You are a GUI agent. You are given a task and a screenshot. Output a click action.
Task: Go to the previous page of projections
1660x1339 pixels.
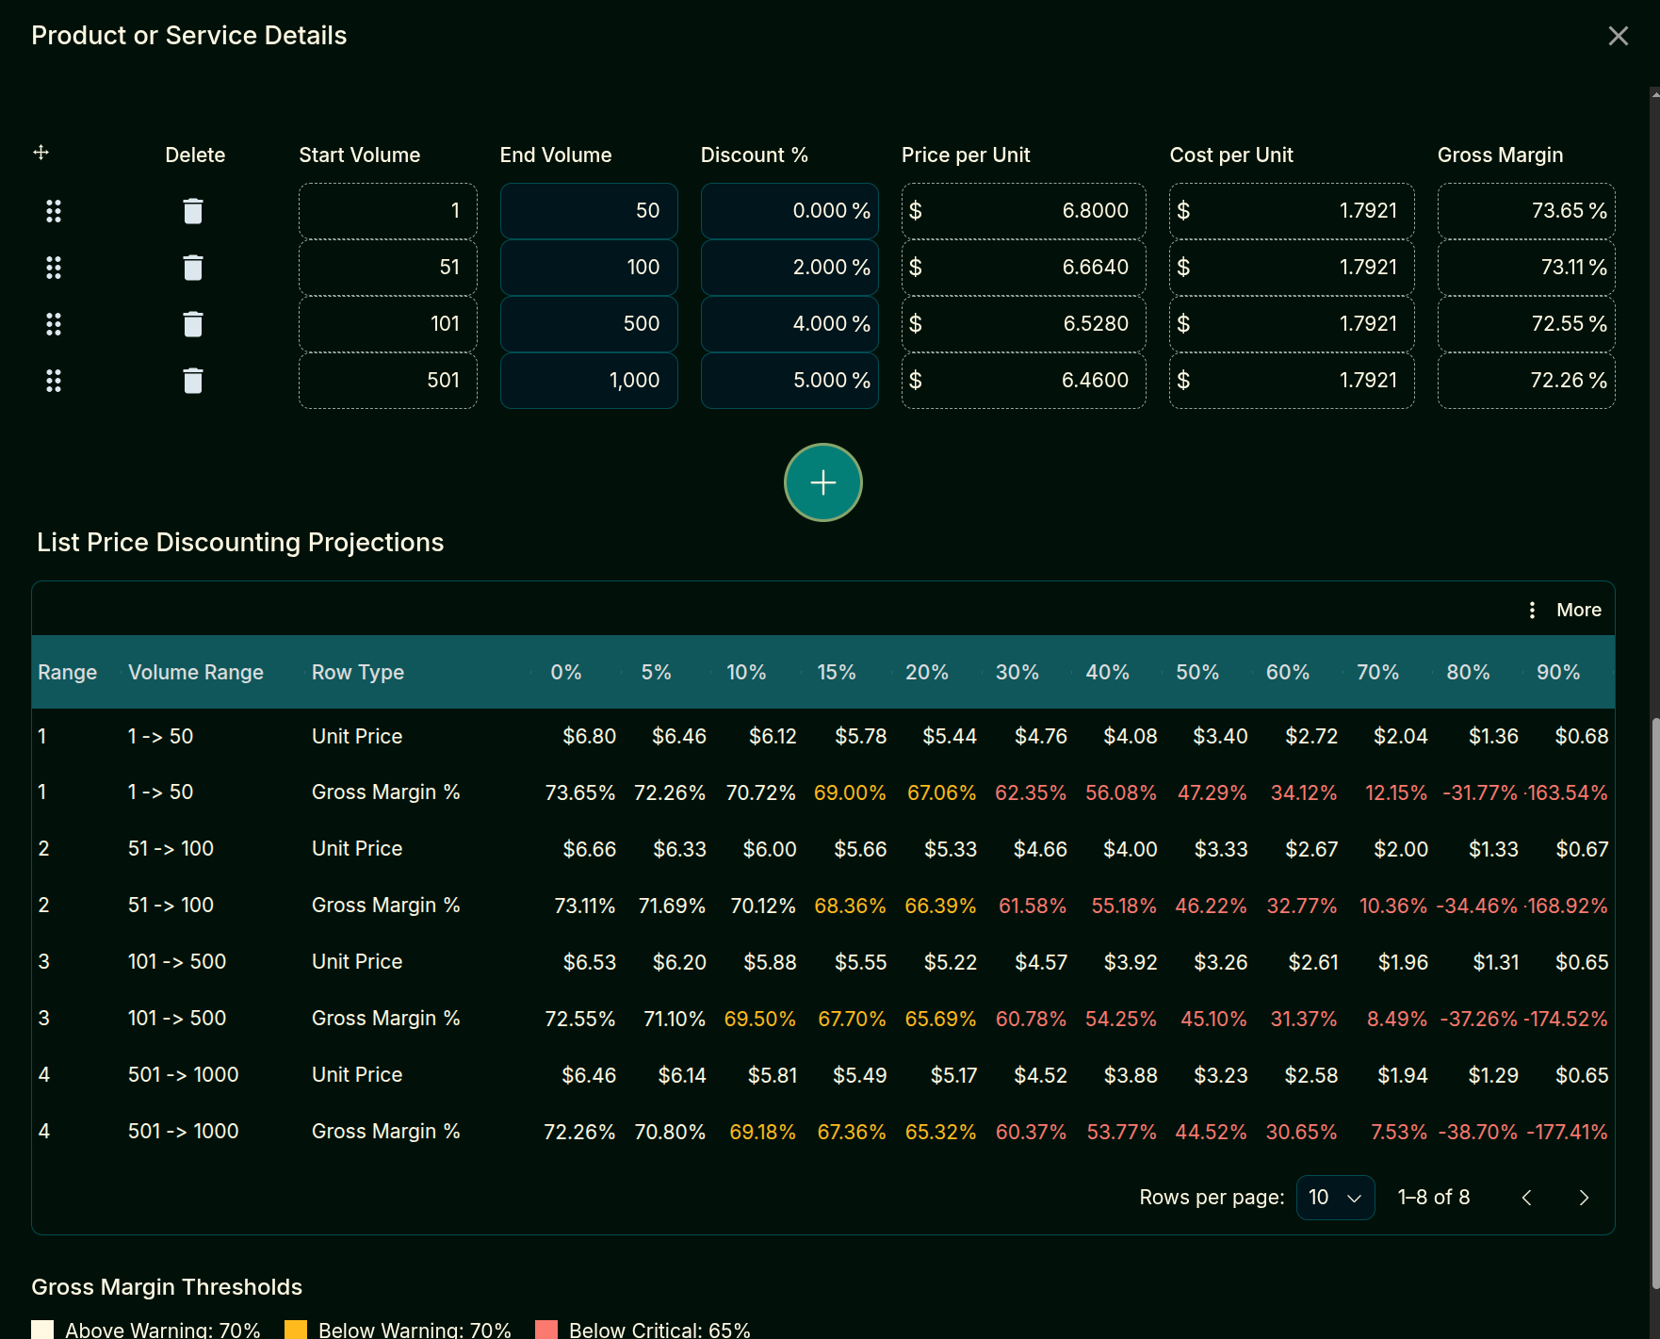coord(1527,1198)
